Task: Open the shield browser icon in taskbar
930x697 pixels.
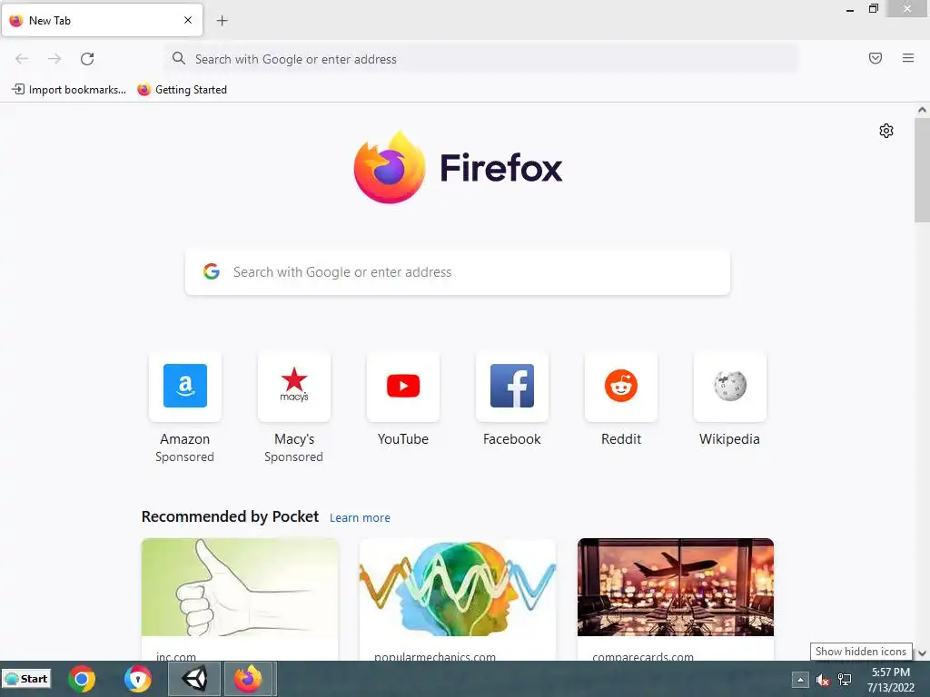Action: tap(138, 679)
